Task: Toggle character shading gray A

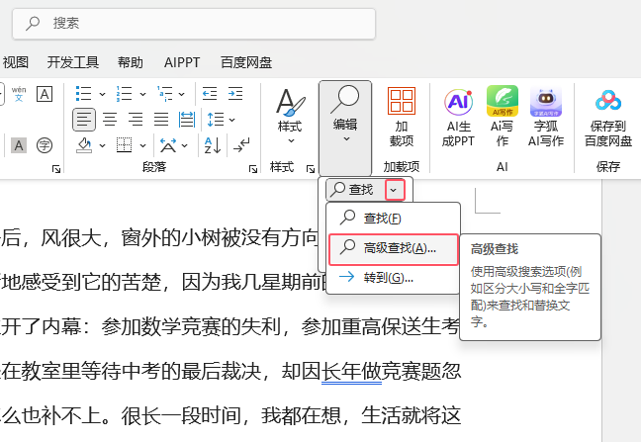Action: point(19,145)
